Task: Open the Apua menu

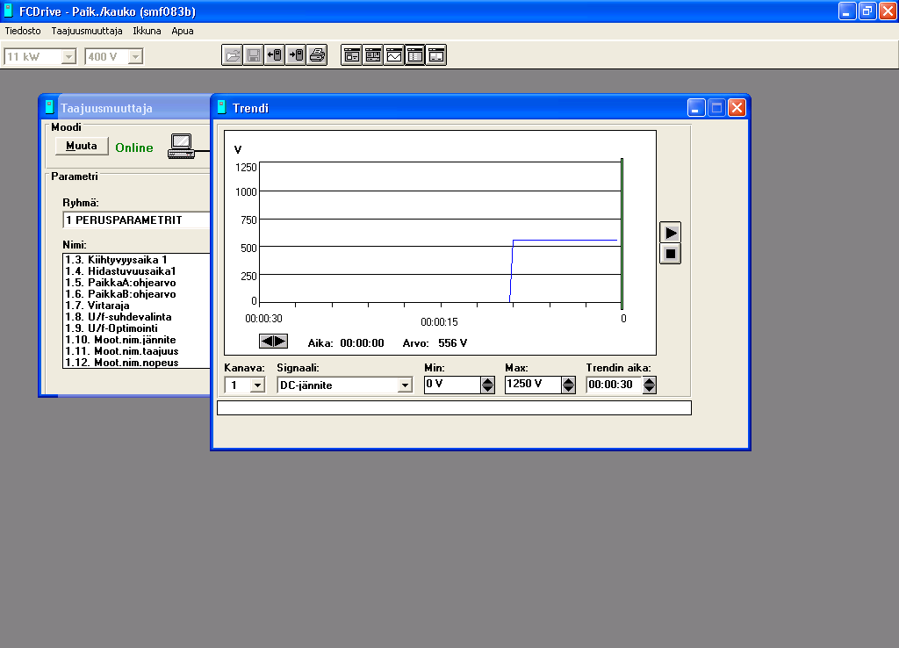Action: click(x=183, y=31)
